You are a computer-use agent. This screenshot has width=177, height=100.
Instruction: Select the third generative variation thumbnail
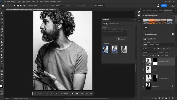(x=124, y=49)
